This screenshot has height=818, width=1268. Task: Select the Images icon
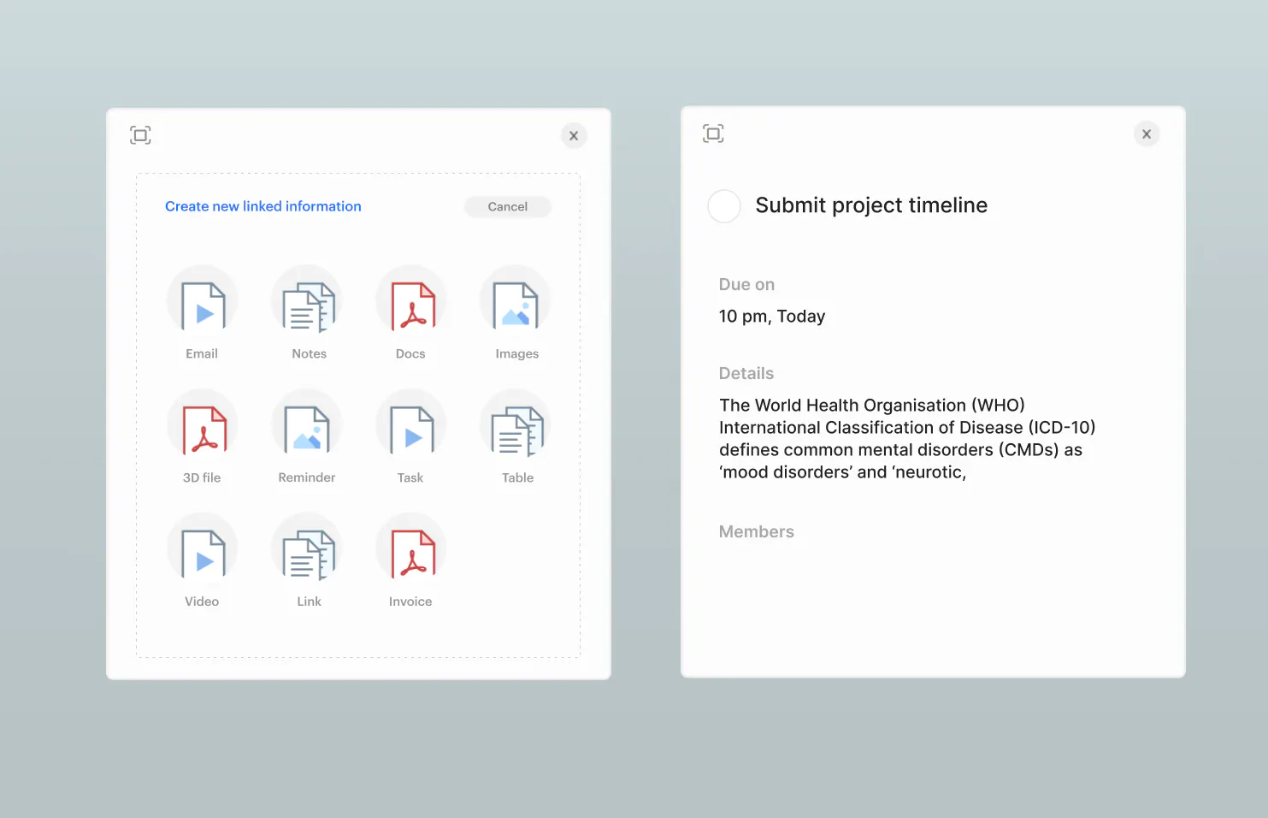point(516,300)
